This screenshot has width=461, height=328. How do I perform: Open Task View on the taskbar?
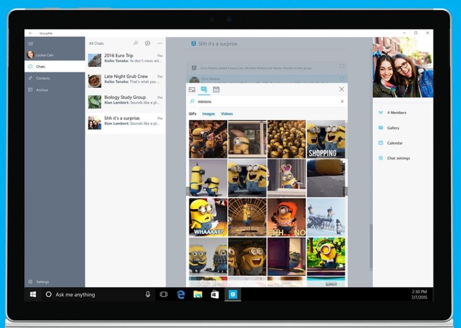click(x=164, y=294)
